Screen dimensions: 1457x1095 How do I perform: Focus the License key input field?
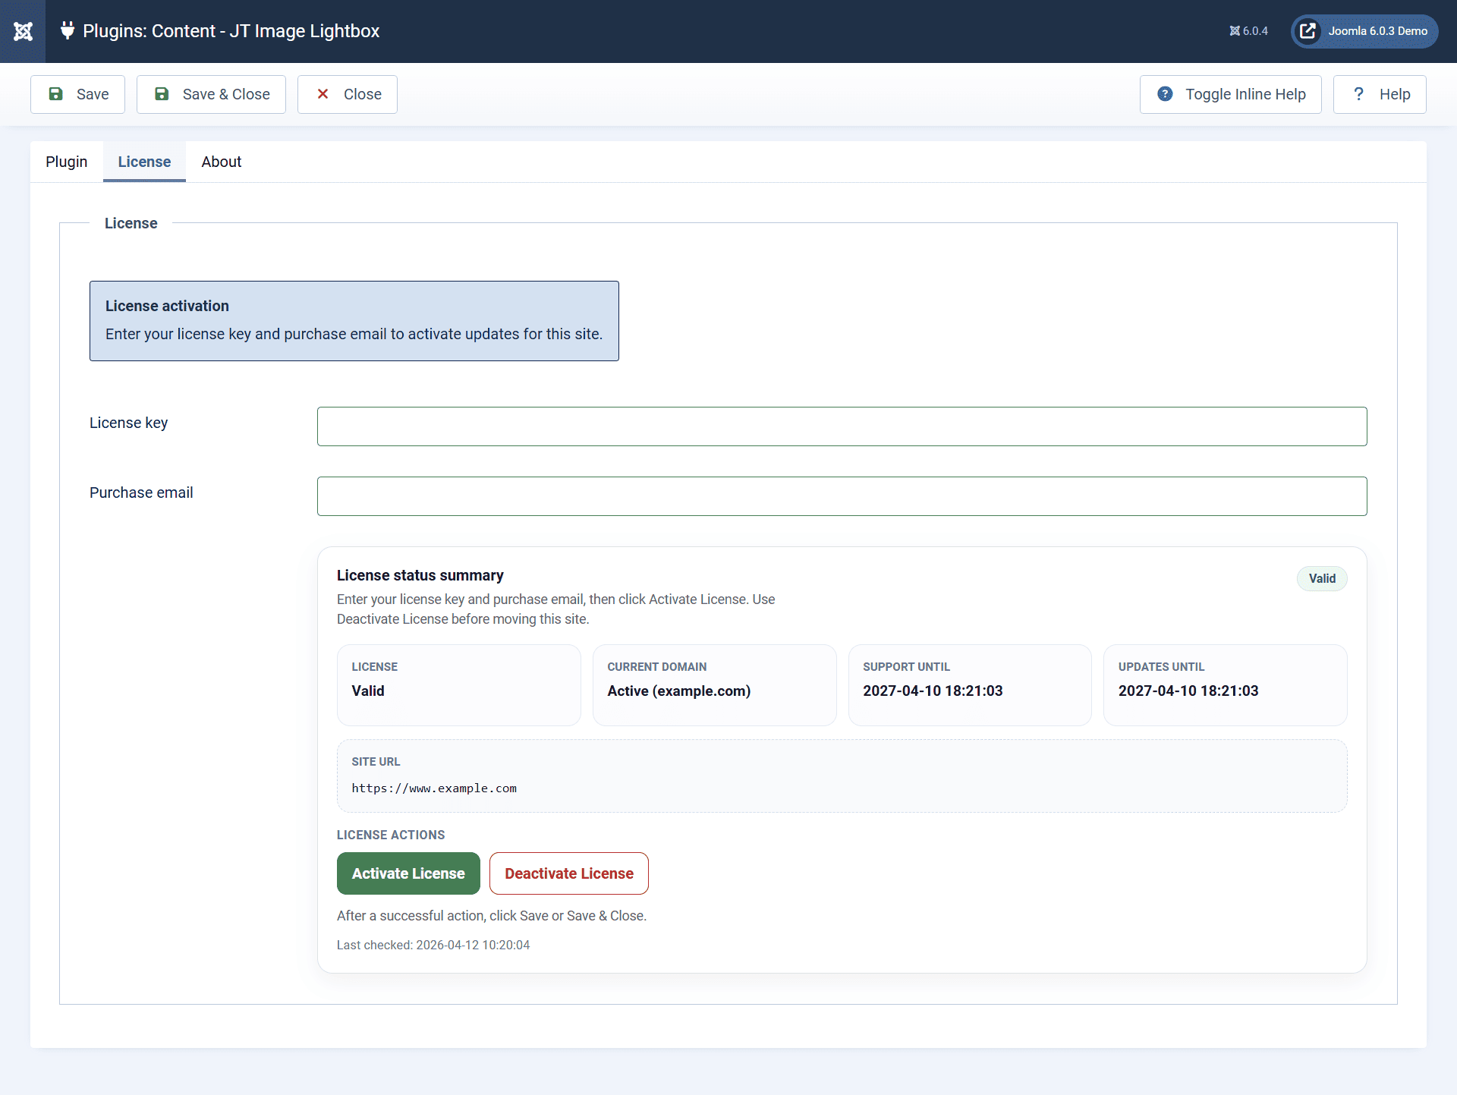coord(842,426)
